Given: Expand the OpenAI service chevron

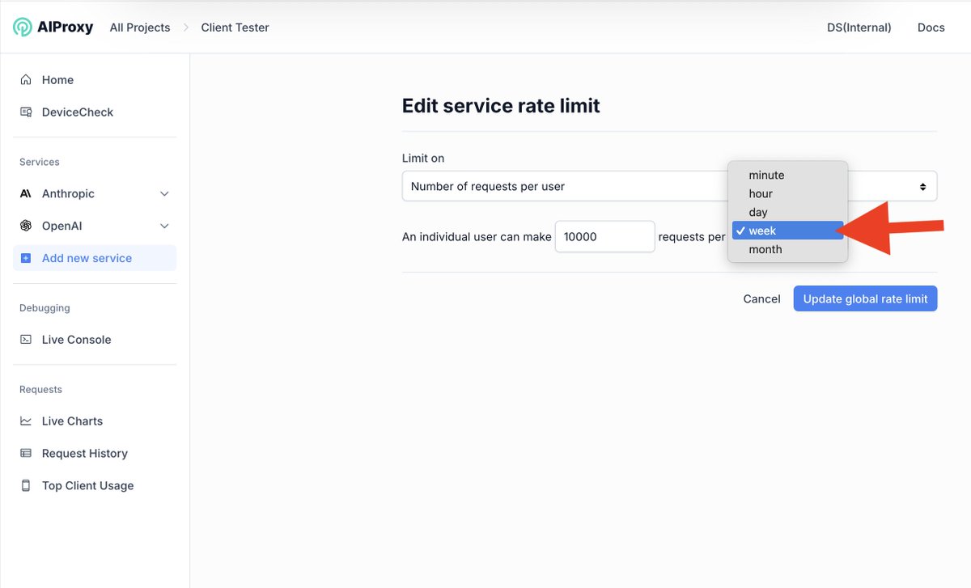Looking at the screenshot, I should (x=164, y=226).
